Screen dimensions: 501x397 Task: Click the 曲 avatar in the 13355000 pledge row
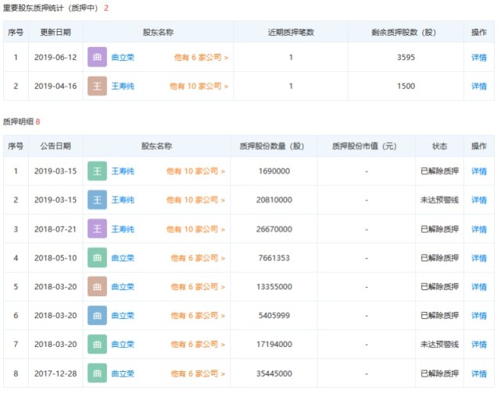(x=97, y=287)
